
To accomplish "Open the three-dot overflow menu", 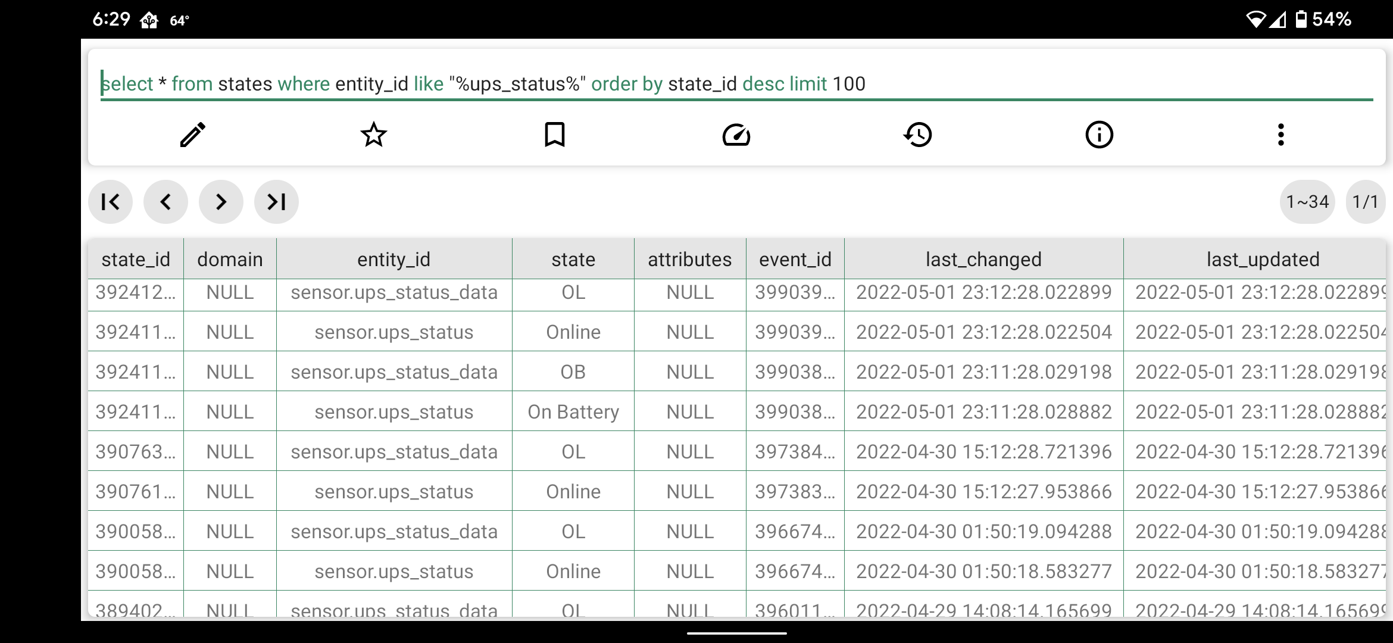I will (1280, 135).
